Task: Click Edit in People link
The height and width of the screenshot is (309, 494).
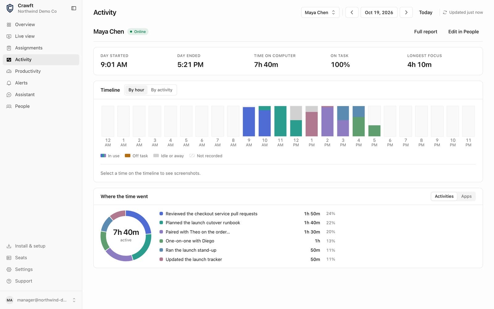Action: (x=463, y=32)
